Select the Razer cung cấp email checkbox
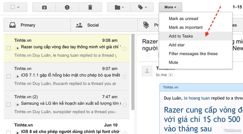Screen dimensions: 243x134 (9, 48)
